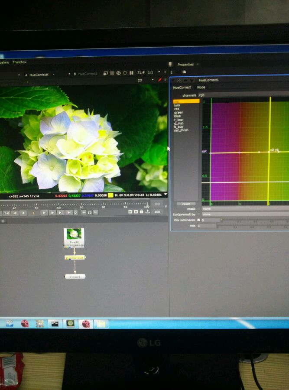Screen dimensions: 289x390
Task: Click the 'O' playback mode button
Action: pyautogui.click(x=75, y=213)
